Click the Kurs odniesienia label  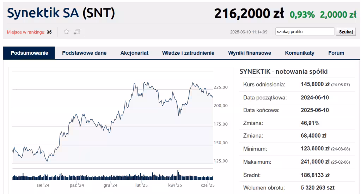(264, 85)
